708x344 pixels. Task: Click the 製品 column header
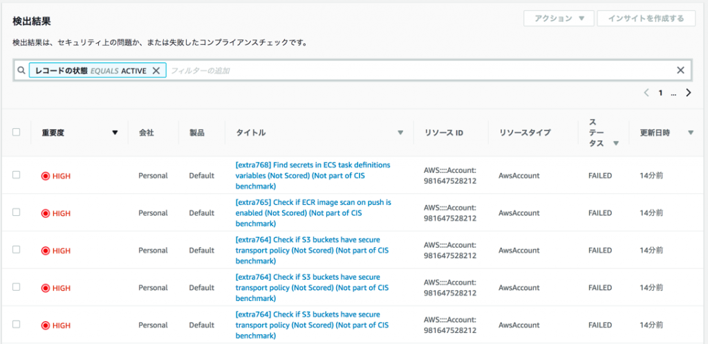pyautogui.click(x=197, y=133)
